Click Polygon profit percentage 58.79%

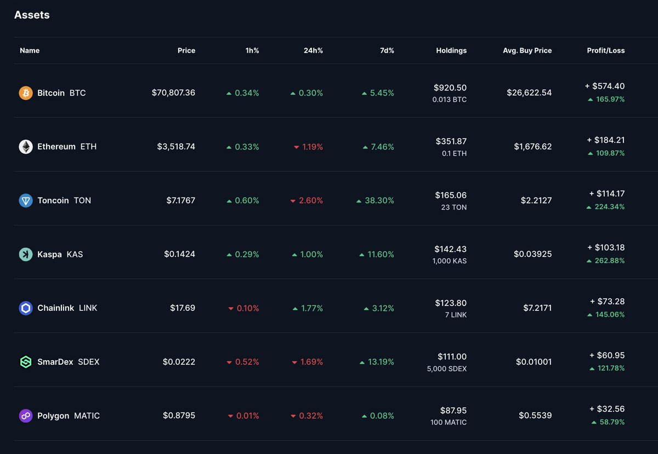click(608, 422)
